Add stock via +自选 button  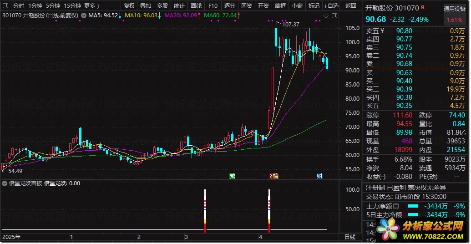[331, 6]
